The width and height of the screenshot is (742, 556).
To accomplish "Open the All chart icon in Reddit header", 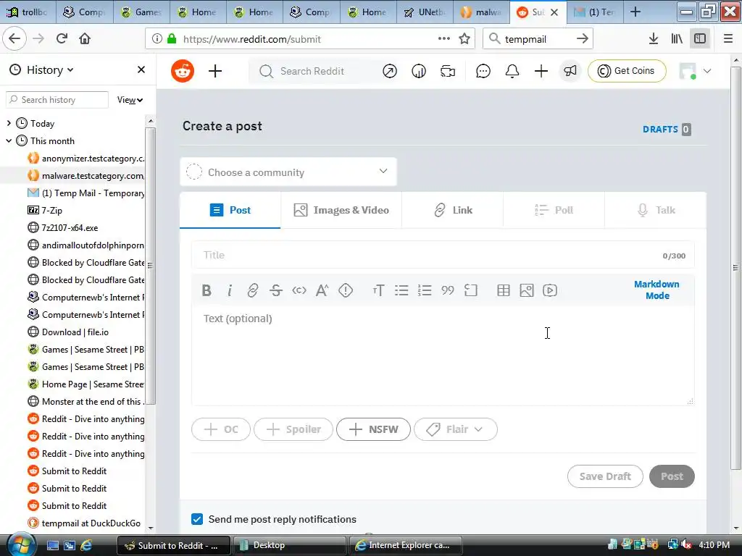I will tap(419, 71).
